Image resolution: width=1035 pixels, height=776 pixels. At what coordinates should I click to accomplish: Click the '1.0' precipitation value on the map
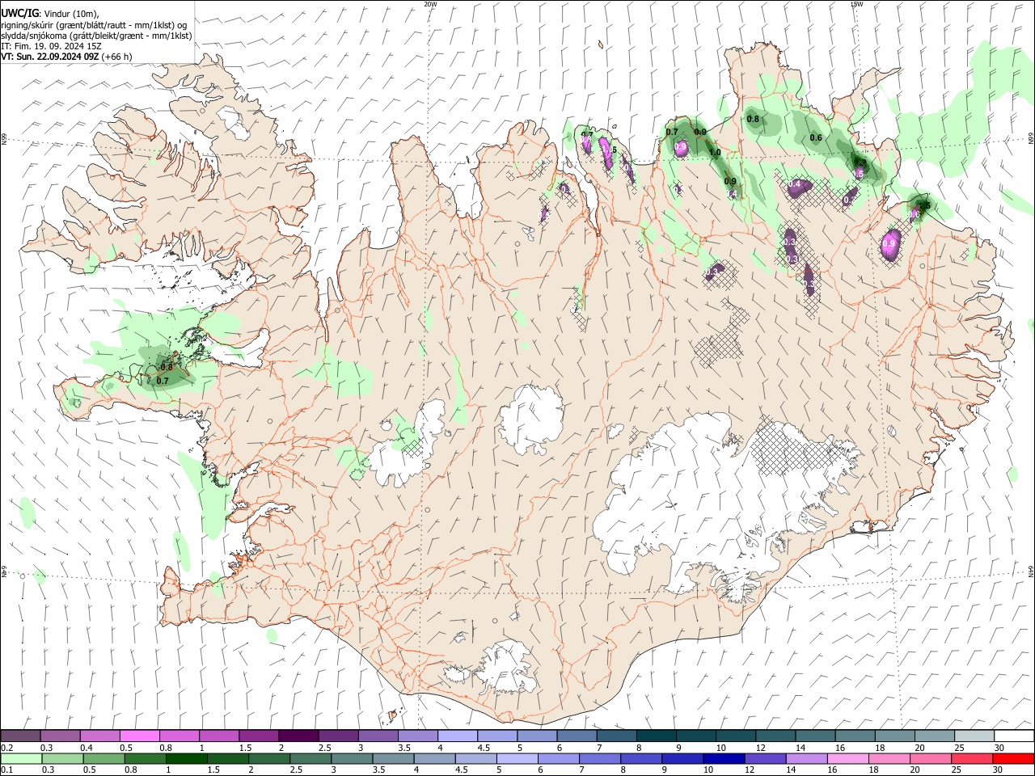715,152
